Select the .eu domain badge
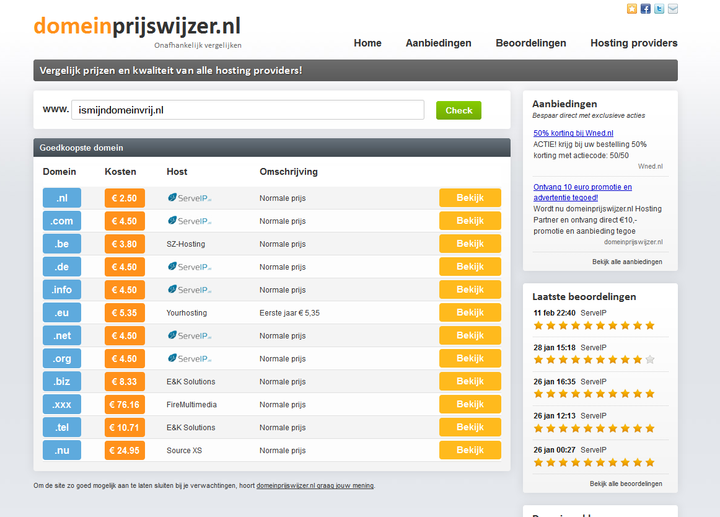This screenshot has height=517, width=720. (62, 313)
